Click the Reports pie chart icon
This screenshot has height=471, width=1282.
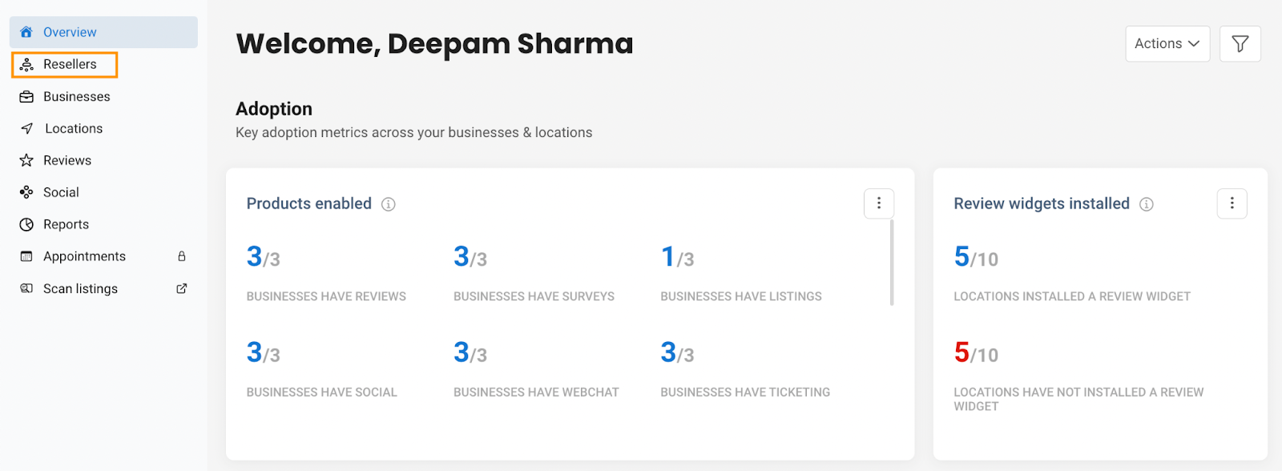[26, 224]
